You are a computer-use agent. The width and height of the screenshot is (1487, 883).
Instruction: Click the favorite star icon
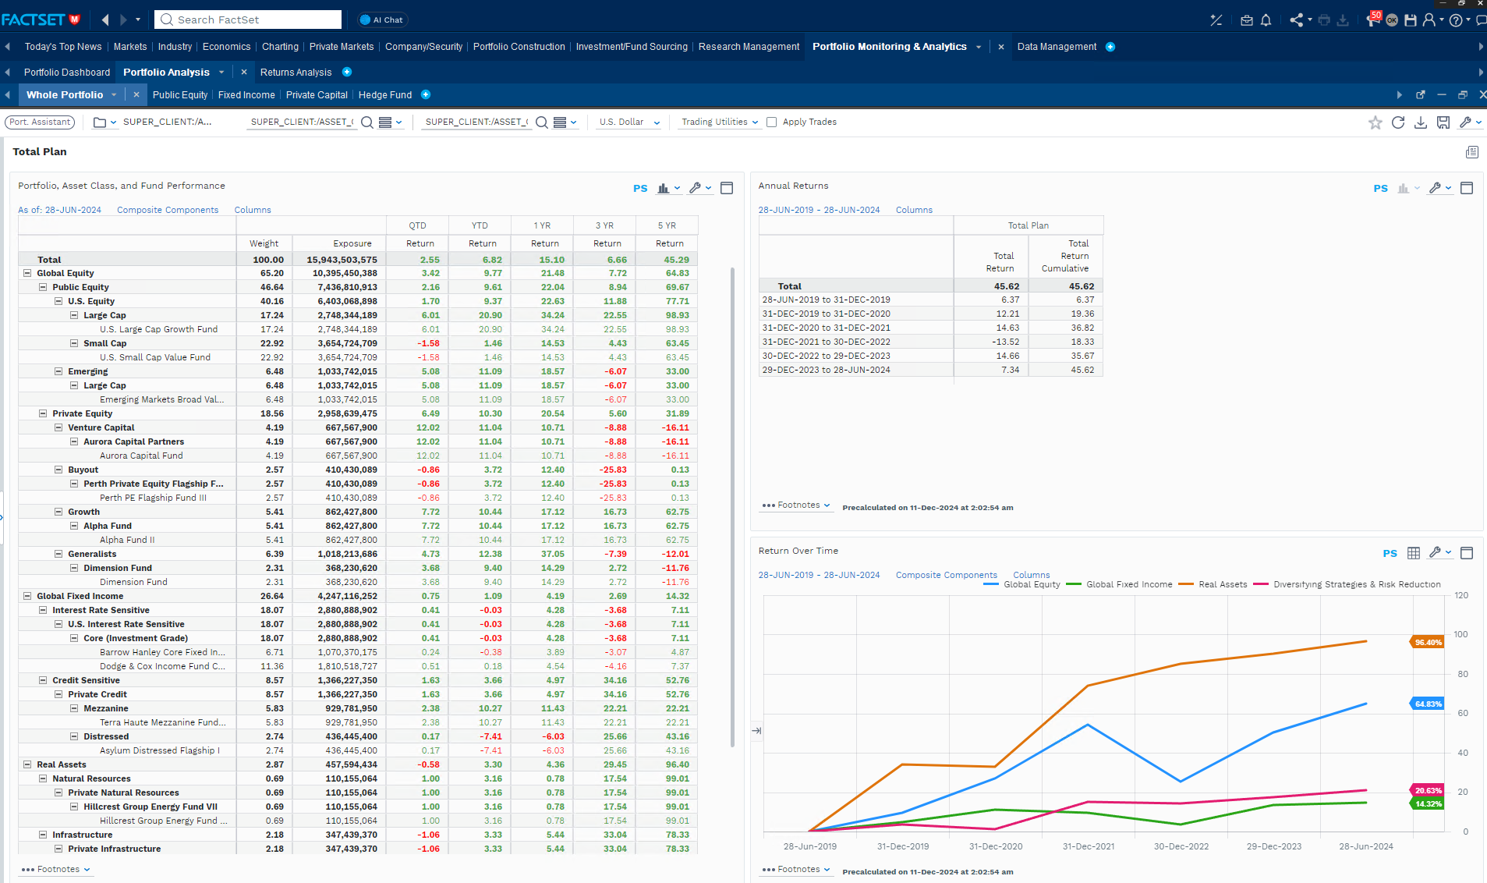1375,122
